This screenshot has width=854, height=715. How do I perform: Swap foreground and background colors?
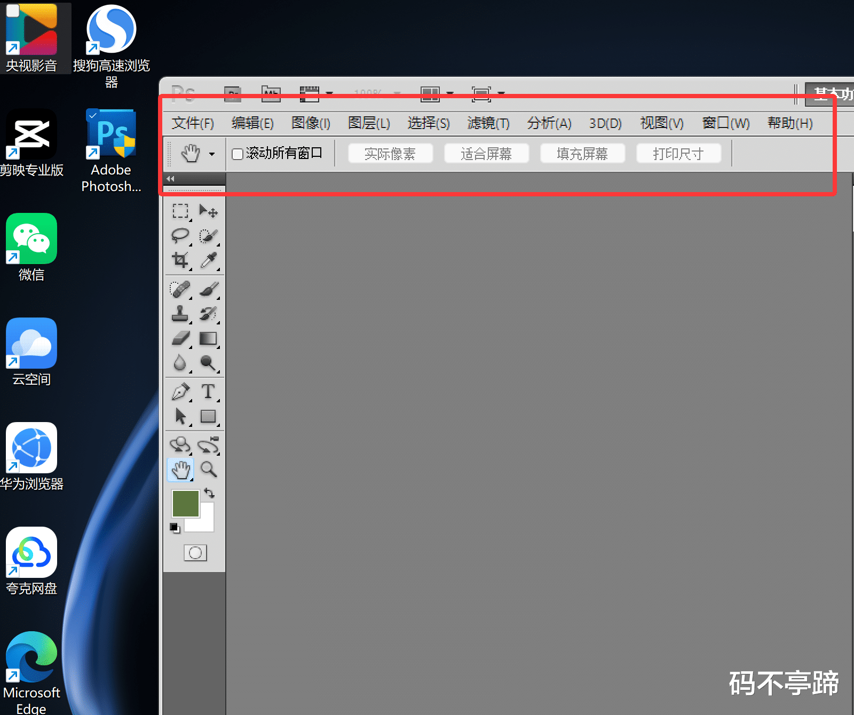click(x=209, y=493)
